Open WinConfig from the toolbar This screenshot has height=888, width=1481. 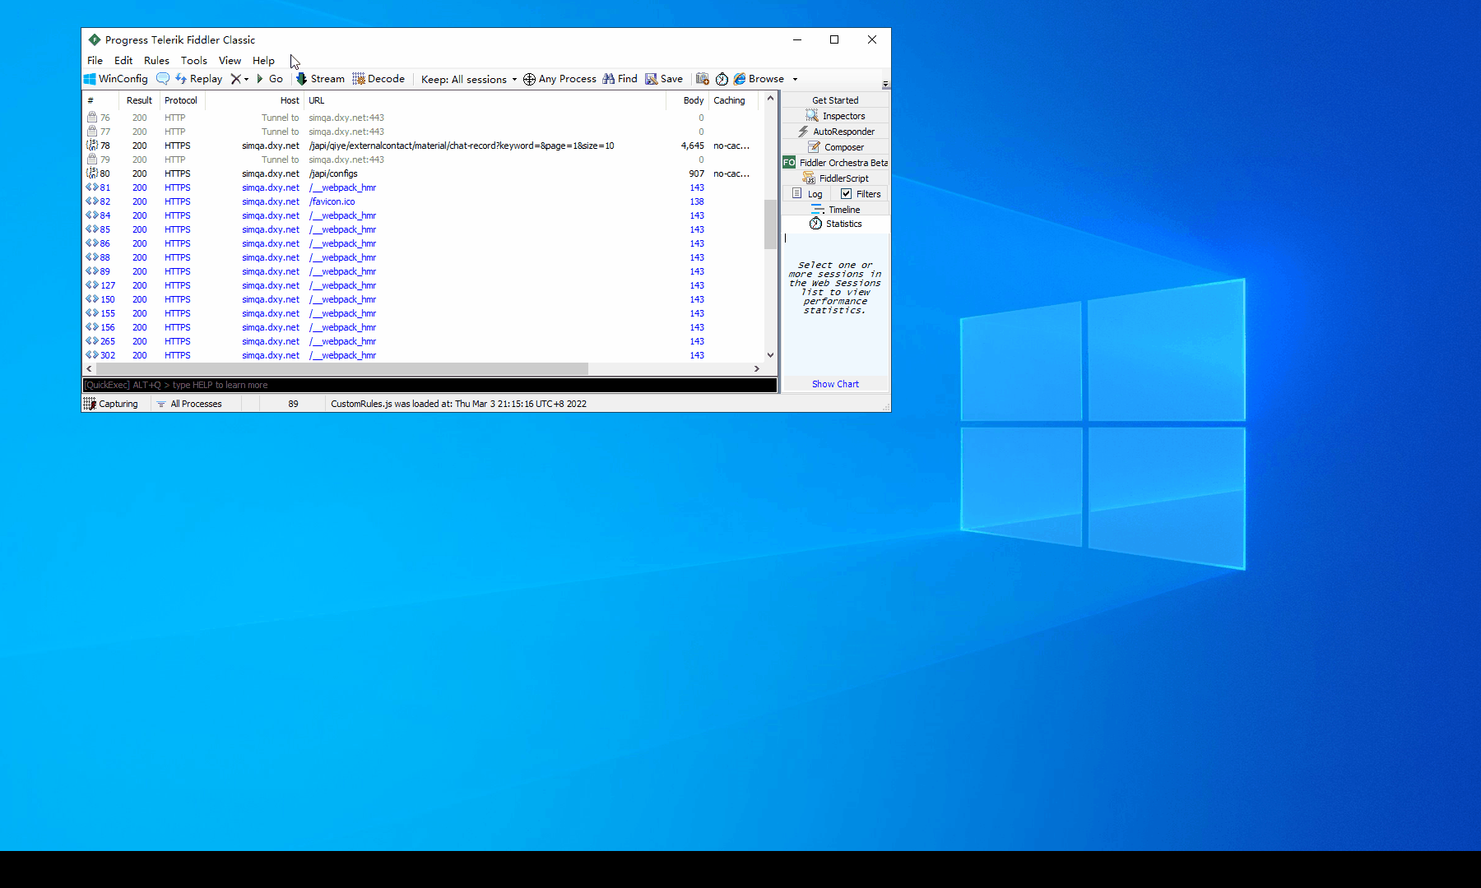[116, 79]
